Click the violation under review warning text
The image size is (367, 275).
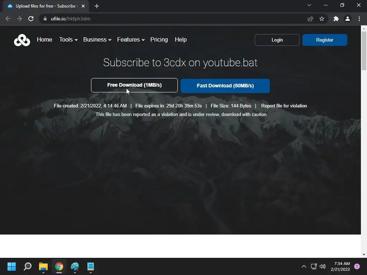click(x=181, y=114)
